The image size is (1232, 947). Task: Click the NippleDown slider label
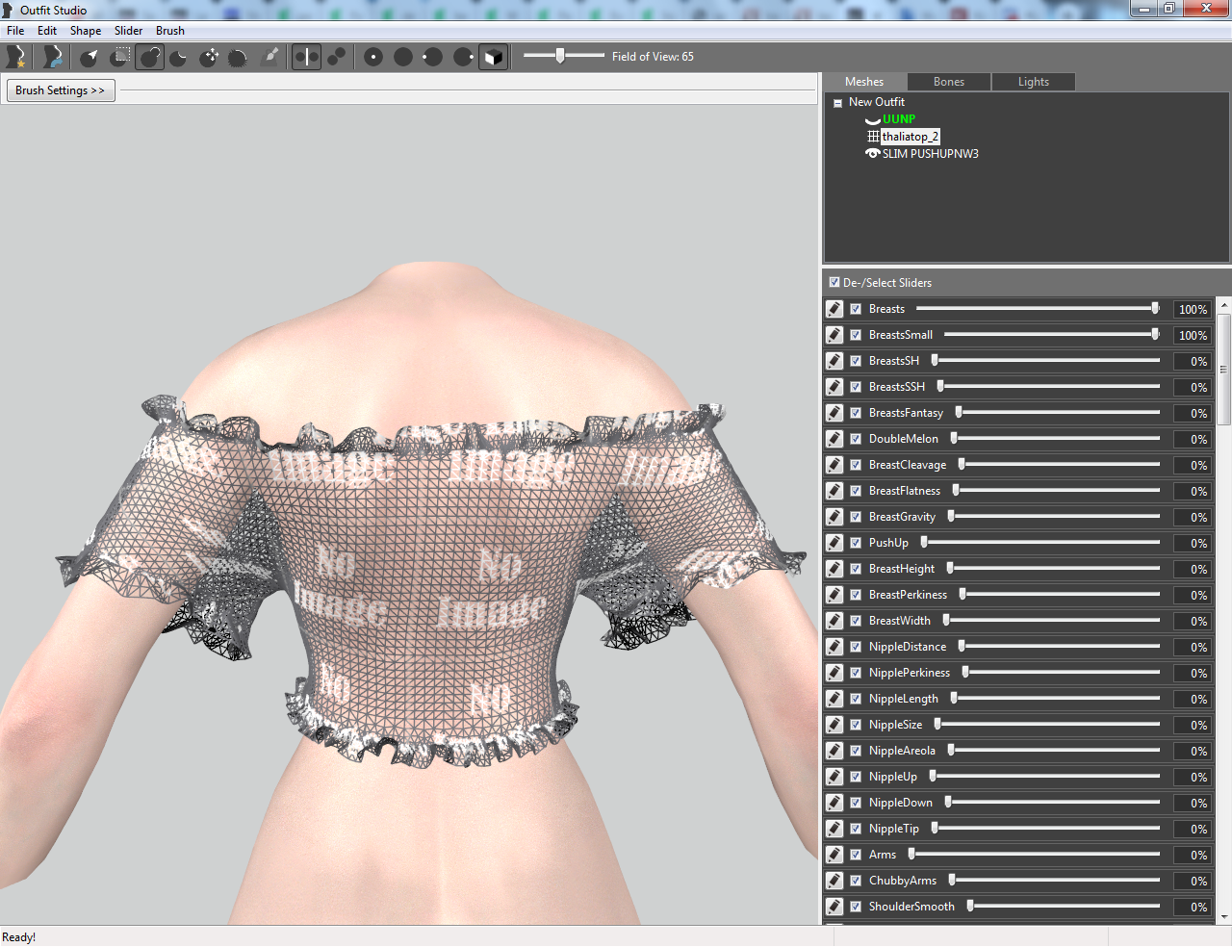click(x=901, y=803)
